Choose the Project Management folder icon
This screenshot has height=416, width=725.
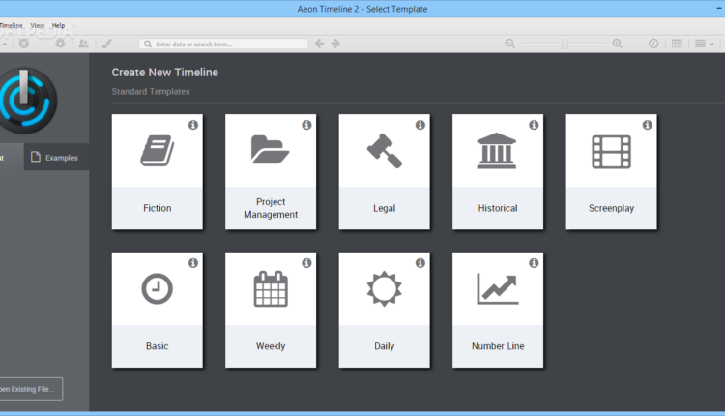[x=270, y=150]
